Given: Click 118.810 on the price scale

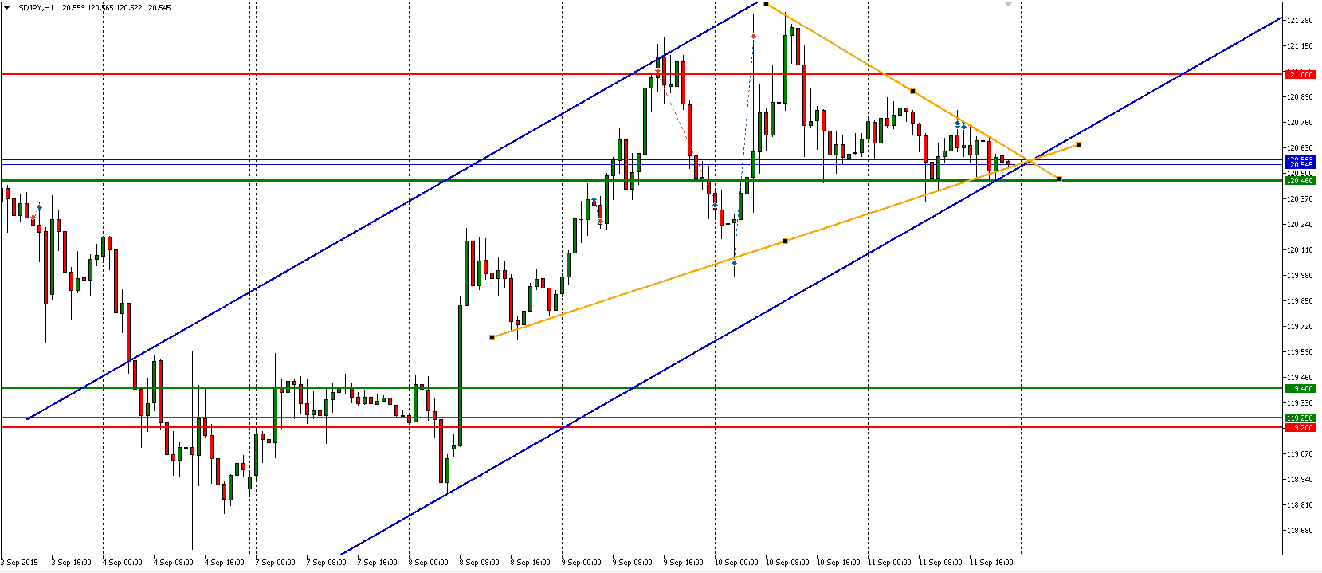Looking at the screenshot, I should point(1300,504).
